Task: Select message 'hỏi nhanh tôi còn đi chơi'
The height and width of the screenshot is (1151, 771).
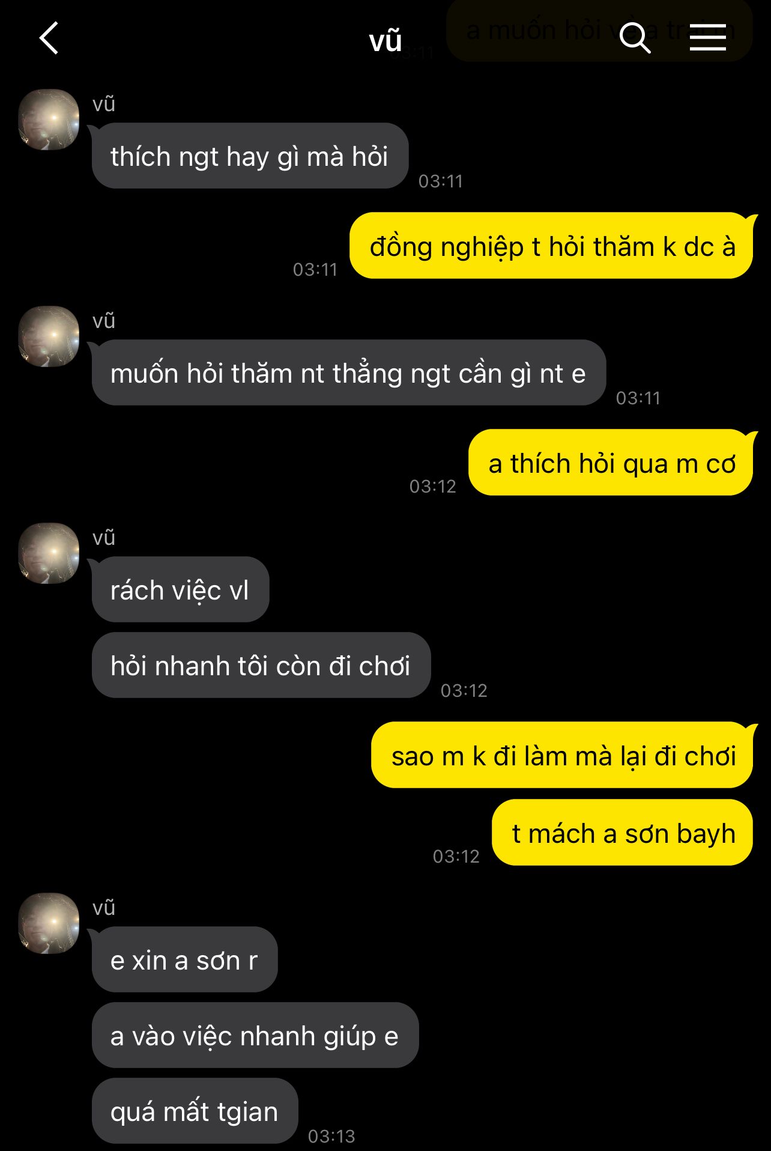Action: (261, 666)
